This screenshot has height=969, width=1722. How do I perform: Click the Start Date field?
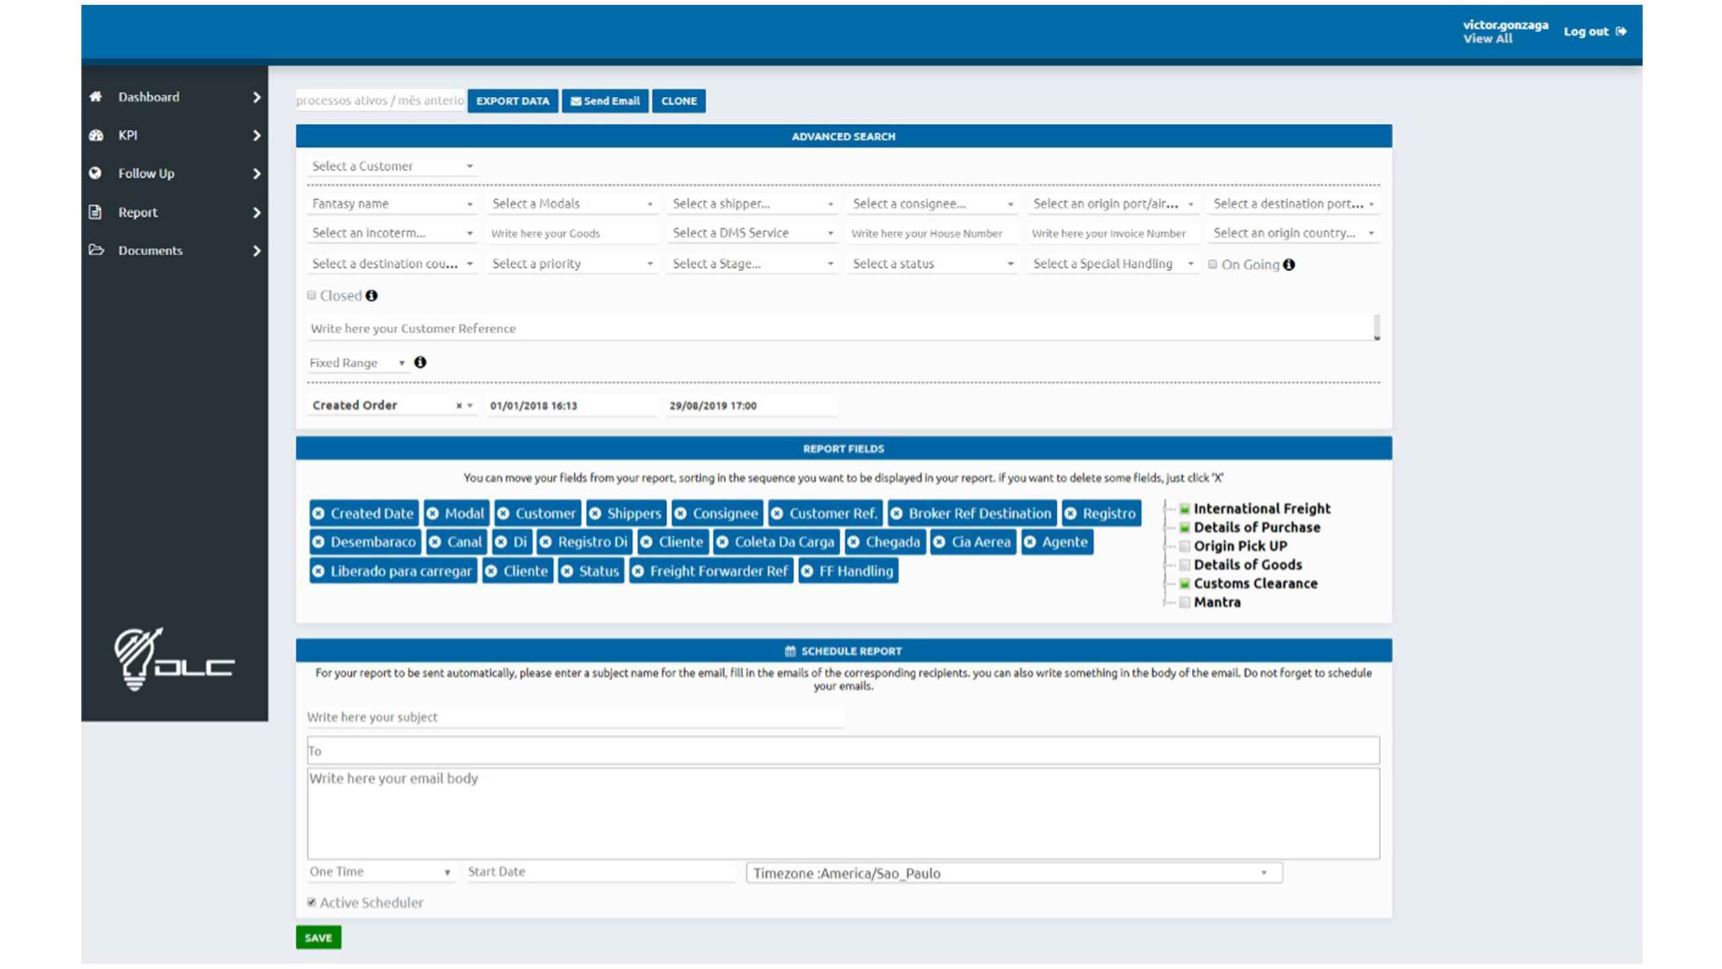(x=601, y=871)
